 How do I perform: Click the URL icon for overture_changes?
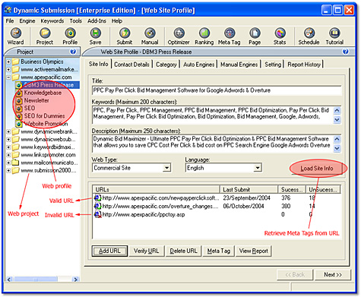[98, 206]
